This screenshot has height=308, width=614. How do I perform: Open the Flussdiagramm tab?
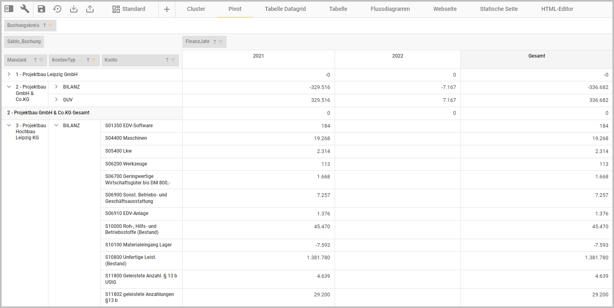click(390, 9)
